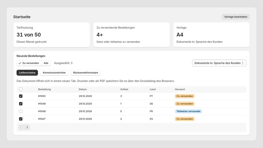This screenshot has height=148, width=263.
Task: Select the Lieferscheine document button
Action: [27, 73]
